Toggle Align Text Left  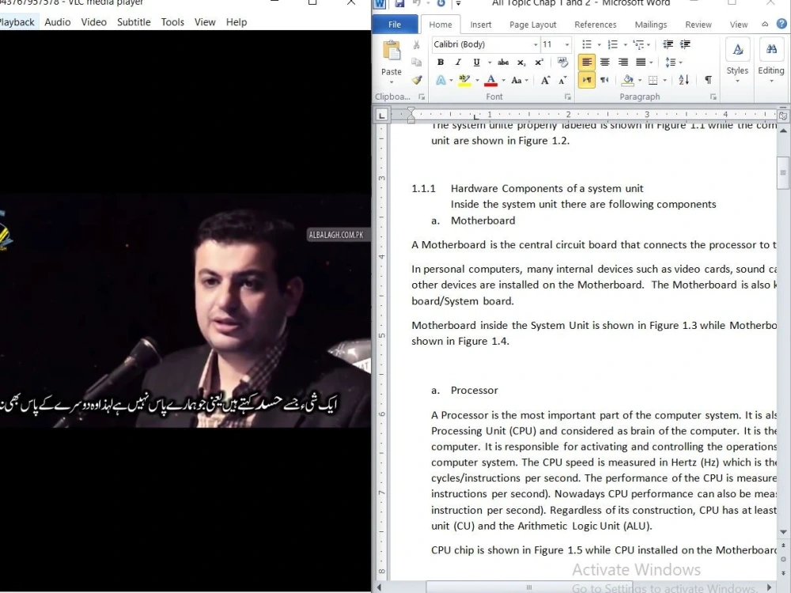pos(586,62)
